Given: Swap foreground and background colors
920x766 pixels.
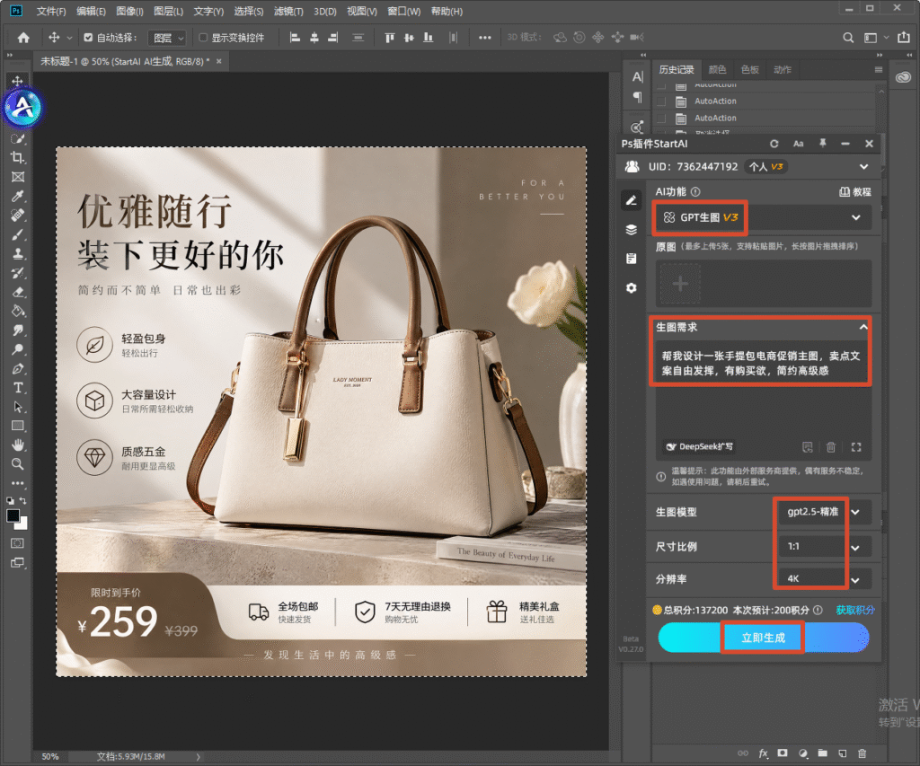Looking at the screenshot, I should [22, 500].
